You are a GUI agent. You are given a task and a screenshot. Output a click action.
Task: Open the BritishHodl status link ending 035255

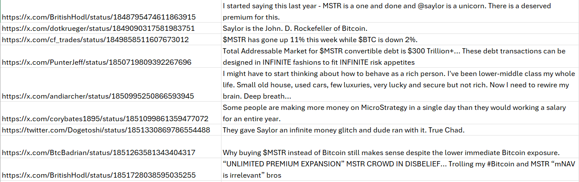pos(99,175)
